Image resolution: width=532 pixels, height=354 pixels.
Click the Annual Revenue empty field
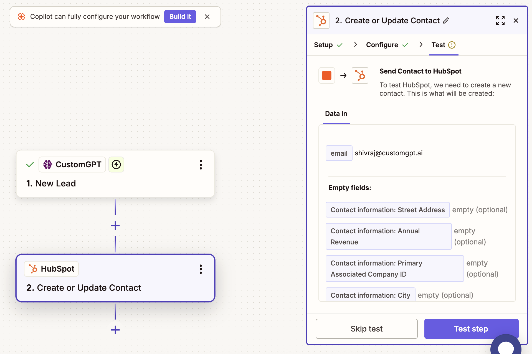(x=389, y=236)
